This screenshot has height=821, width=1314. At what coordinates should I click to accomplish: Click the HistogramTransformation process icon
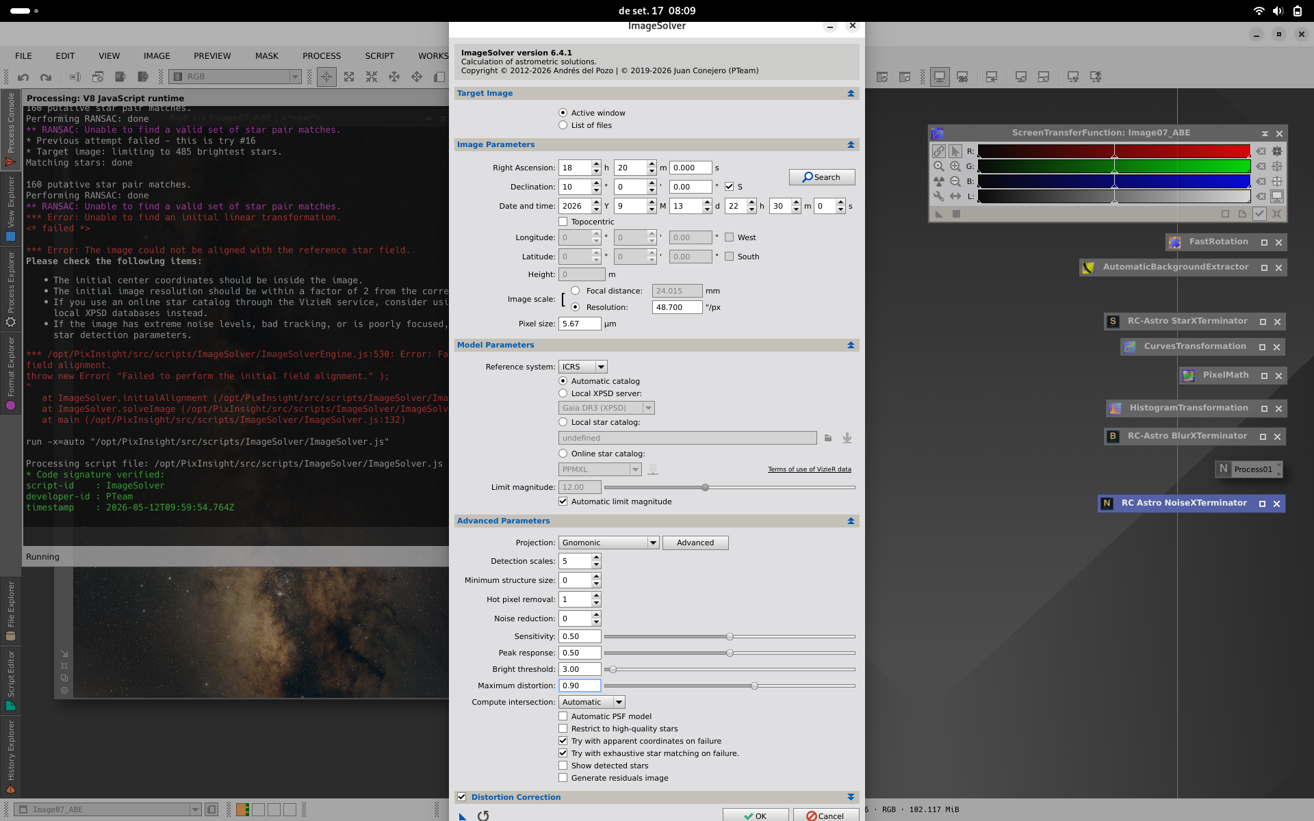[1116, 408]
